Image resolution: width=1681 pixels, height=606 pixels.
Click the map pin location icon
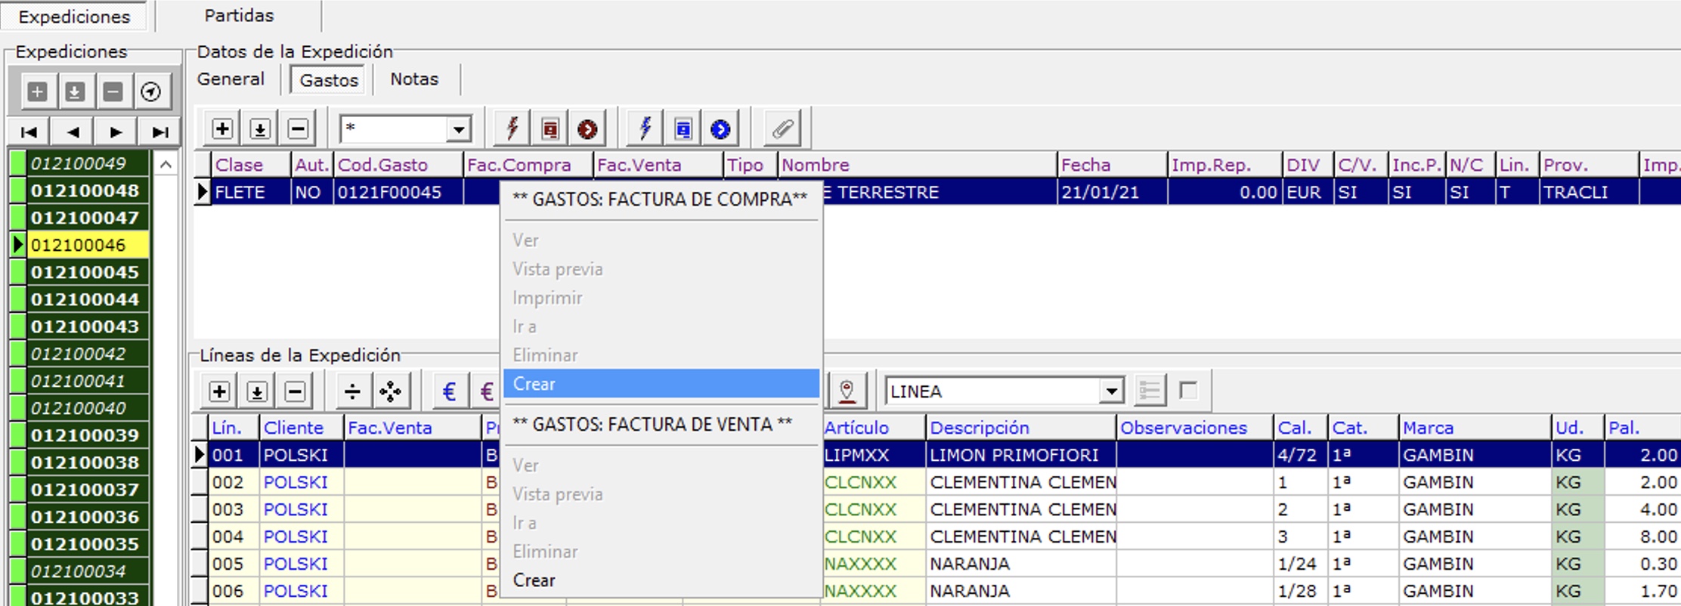(847, 391)
